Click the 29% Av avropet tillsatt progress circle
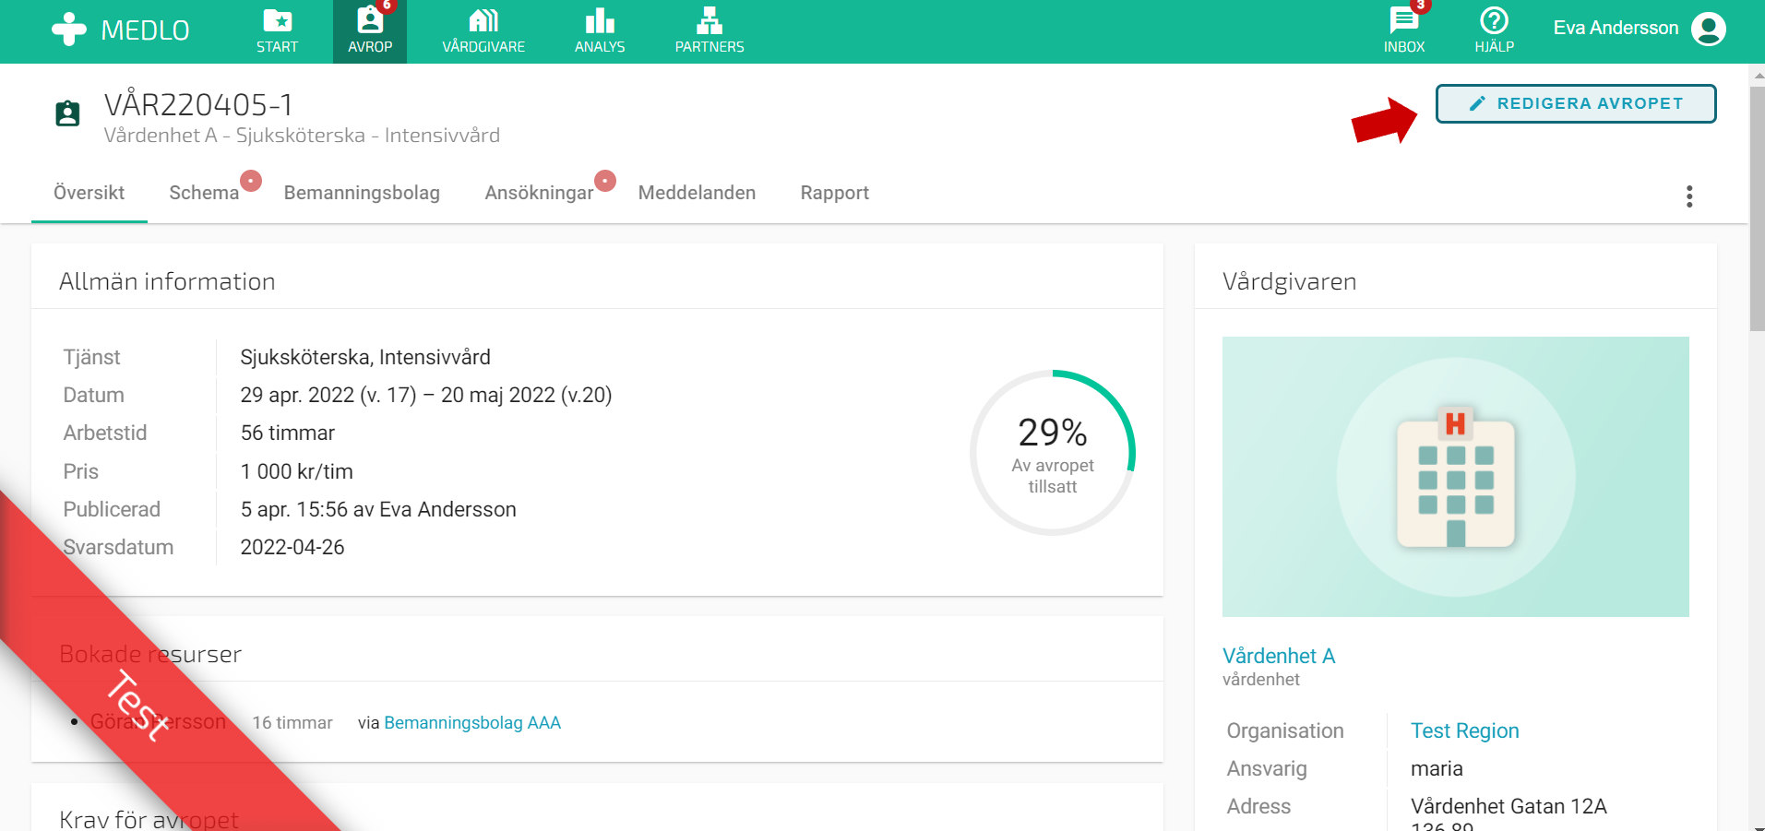 (1053, 453)
